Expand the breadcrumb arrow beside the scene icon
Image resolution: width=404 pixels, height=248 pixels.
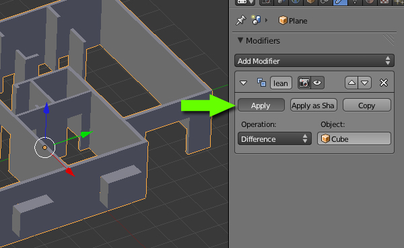click(267, 20)
